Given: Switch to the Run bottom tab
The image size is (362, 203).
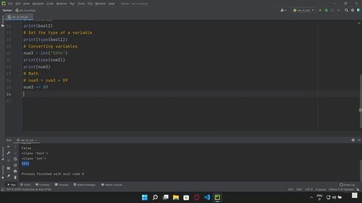Looking at the screenshot, I should point(11,185).
